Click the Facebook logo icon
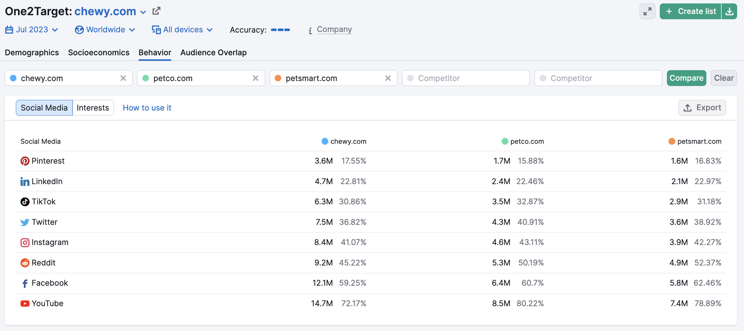744x331 pixels. click(x=25, y=284)
